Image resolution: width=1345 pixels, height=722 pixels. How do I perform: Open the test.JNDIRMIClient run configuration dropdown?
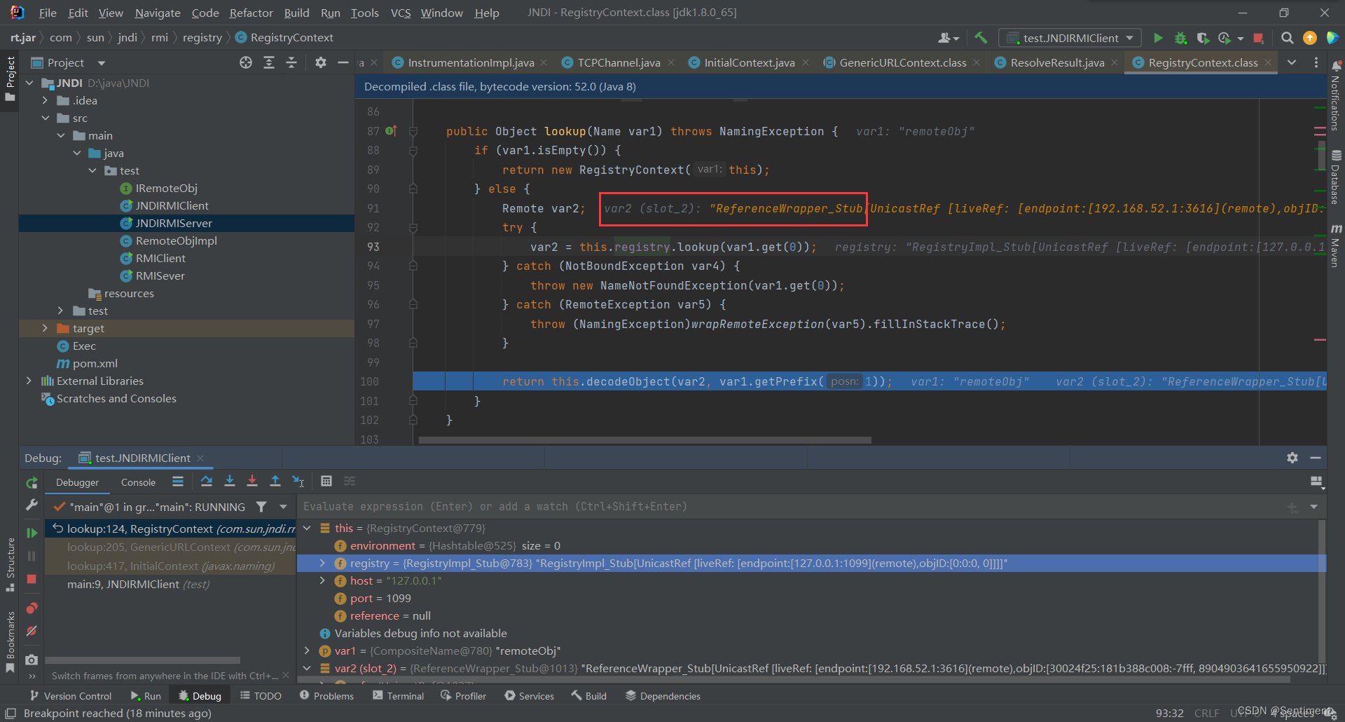click(1070, 38)
